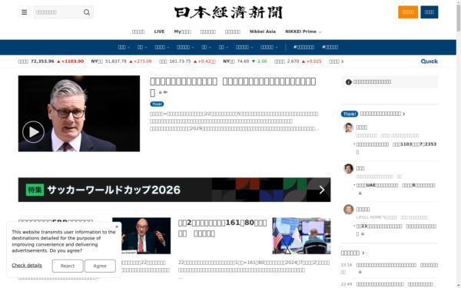461x288 pixels.
Task: Open the comment mentioning 1103 and 2353
Action: click(x=396, y=148)
